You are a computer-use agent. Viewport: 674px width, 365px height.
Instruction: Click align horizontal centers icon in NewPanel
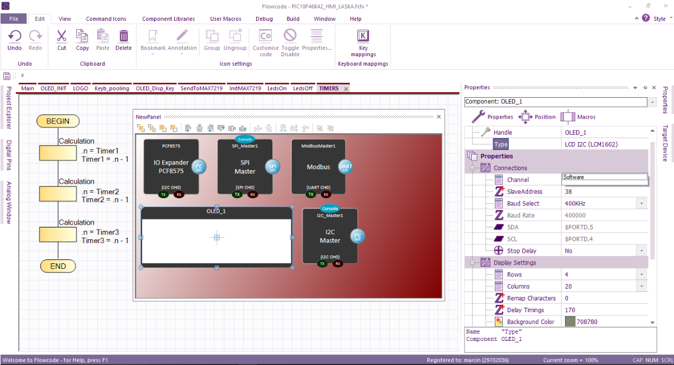click(x=199, y=127)
